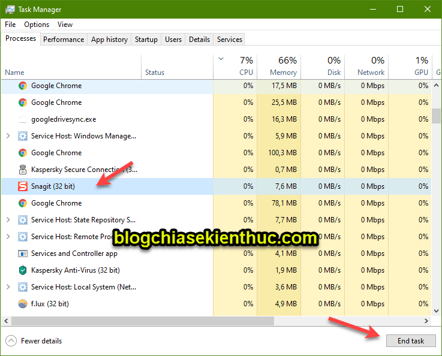The image size is (442, 356).
Task: Click Chrome icon in 78,1 MB row
Action: pyautogui.click(x=23, y=203)
